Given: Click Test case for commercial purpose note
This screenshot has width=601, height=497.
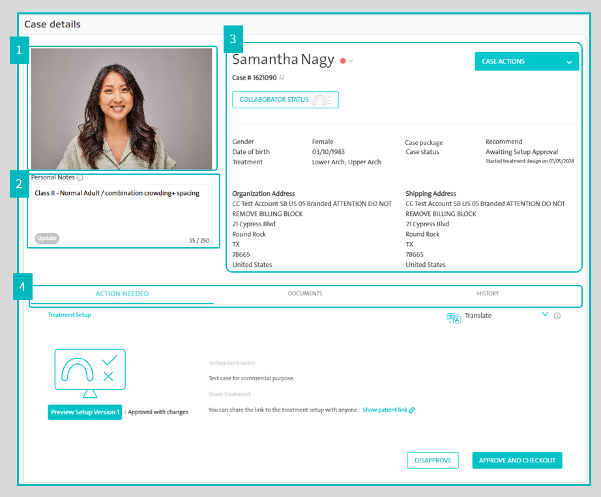Looking at the screenshot, I should pyautogui.click(x=252, y=378).
